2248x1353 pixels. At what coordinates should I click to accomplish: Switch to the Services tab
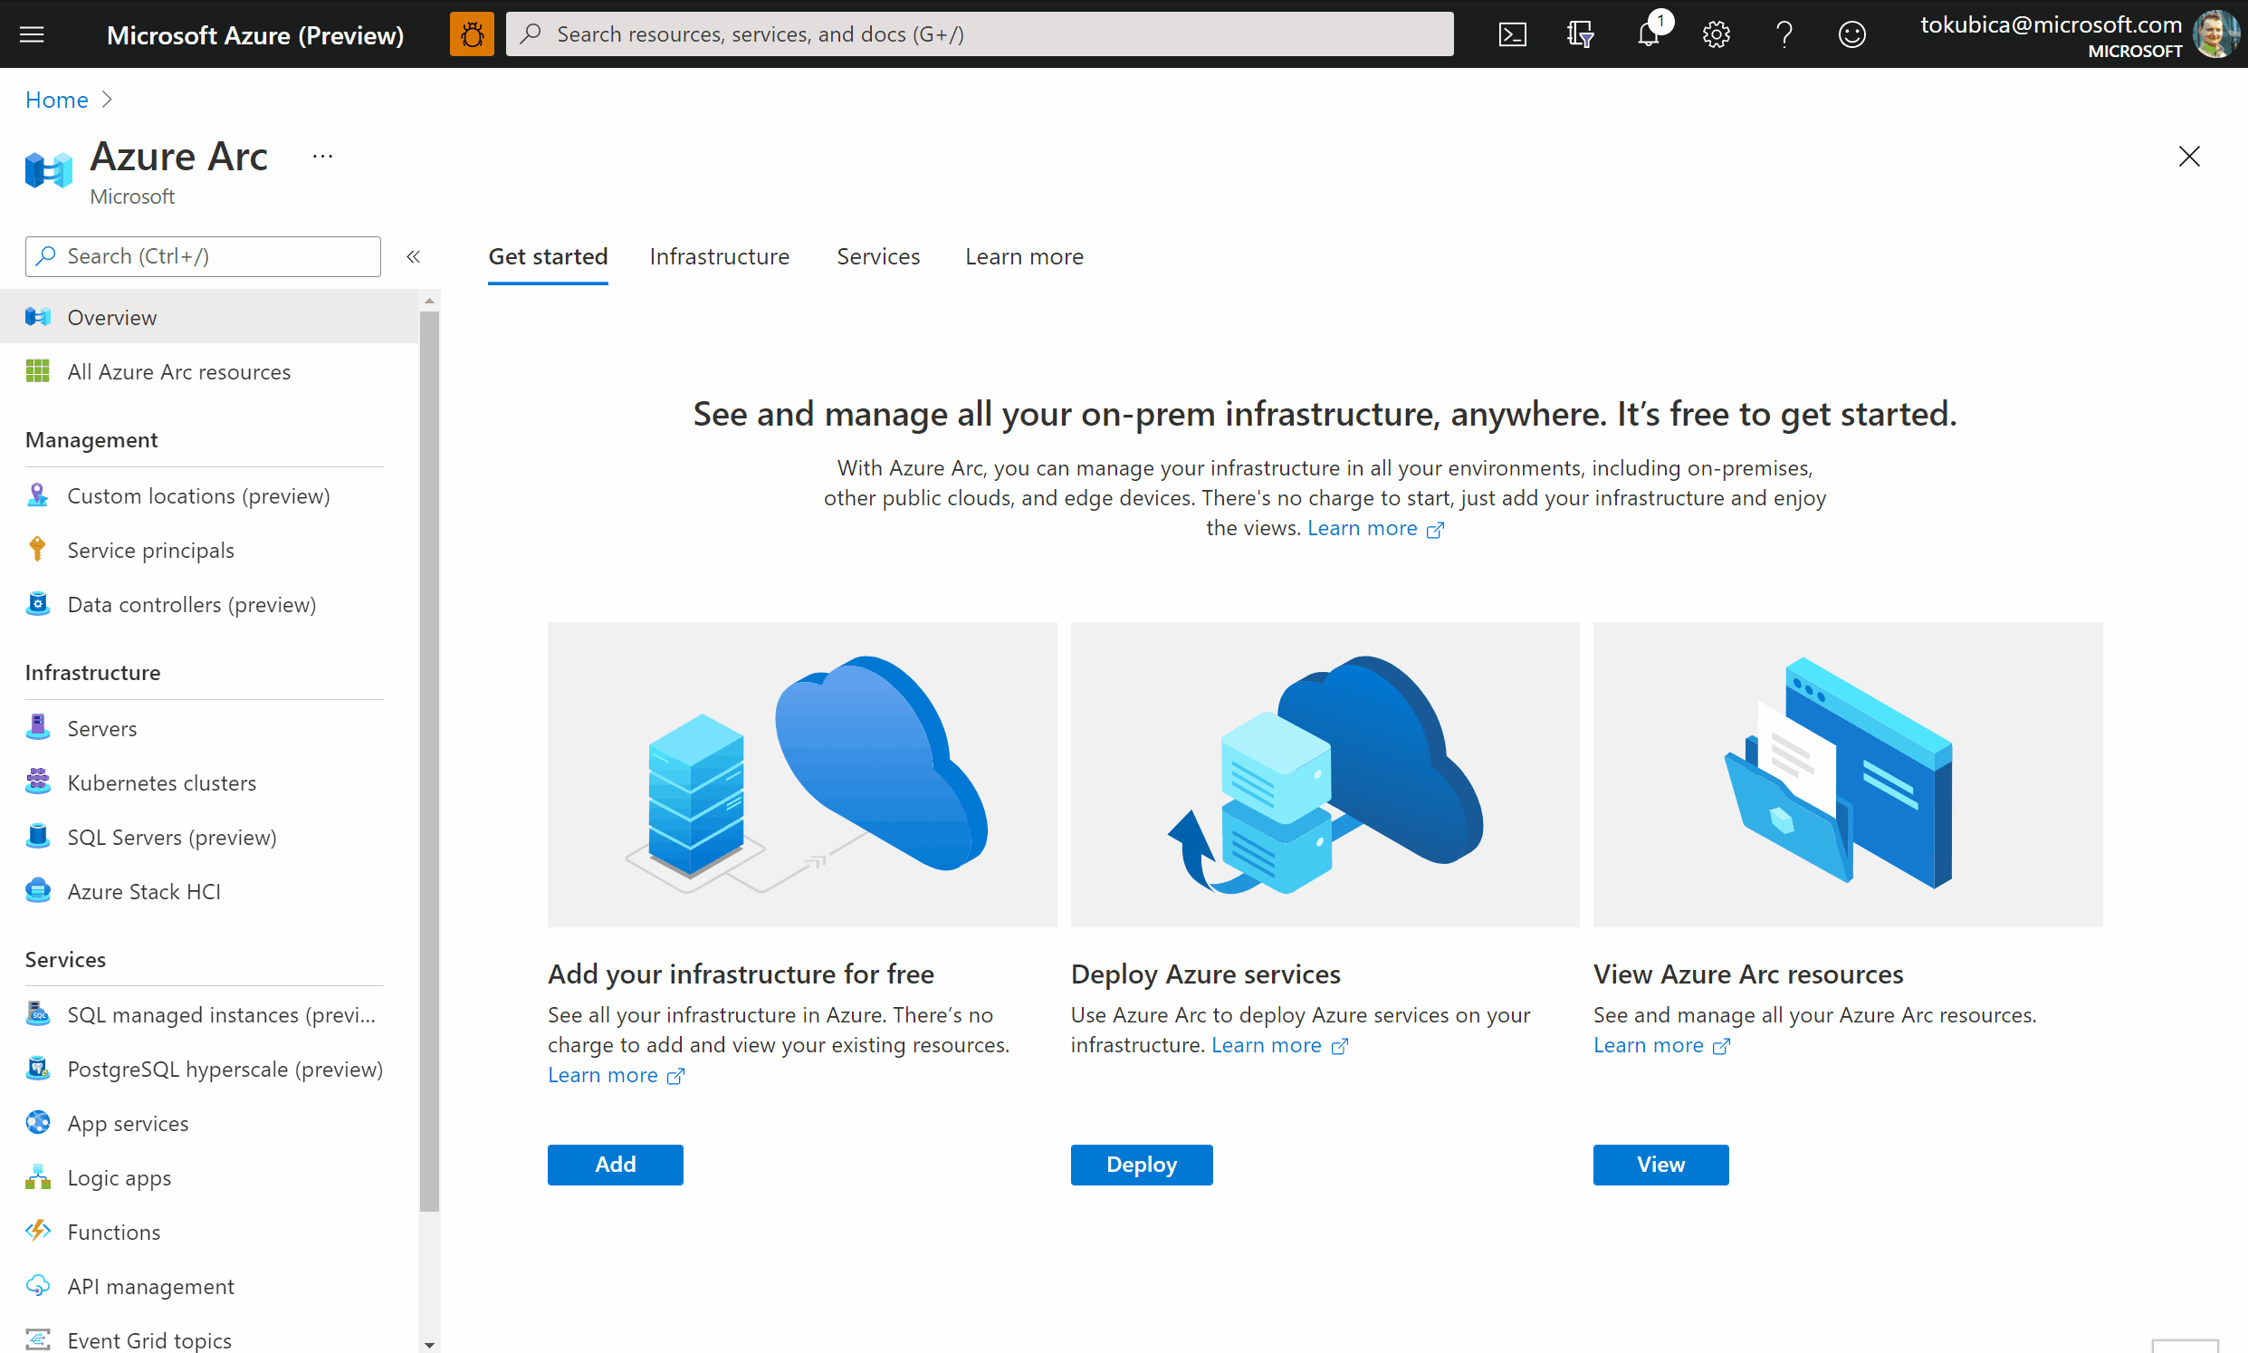click(x=877, y=256)
